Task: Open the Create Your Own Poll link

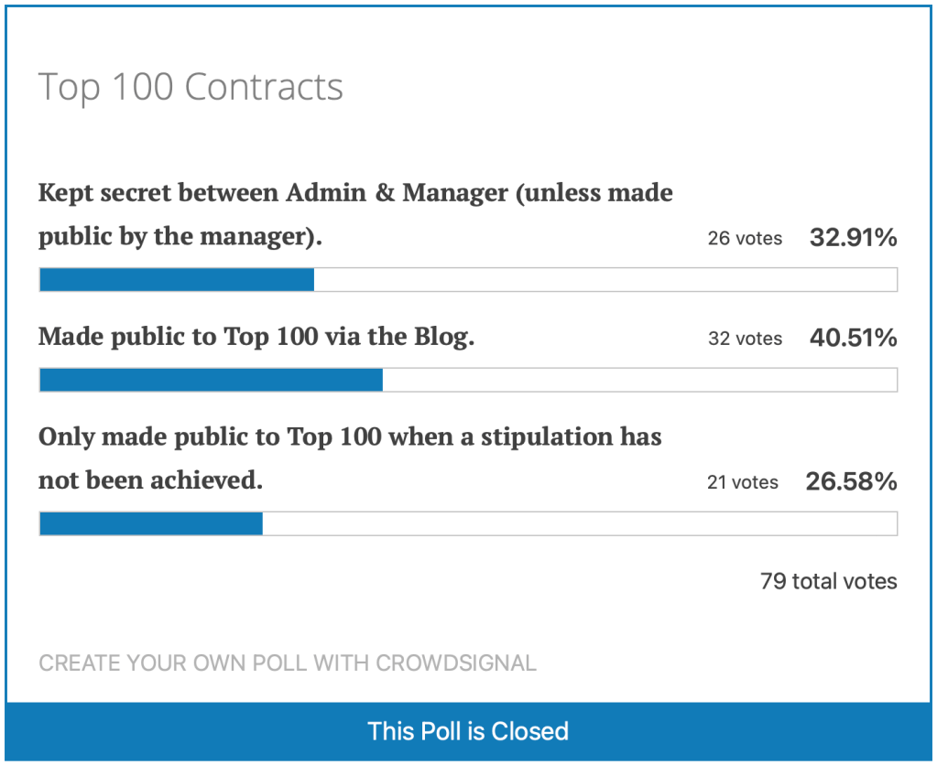Action: [x=287, y=663]
